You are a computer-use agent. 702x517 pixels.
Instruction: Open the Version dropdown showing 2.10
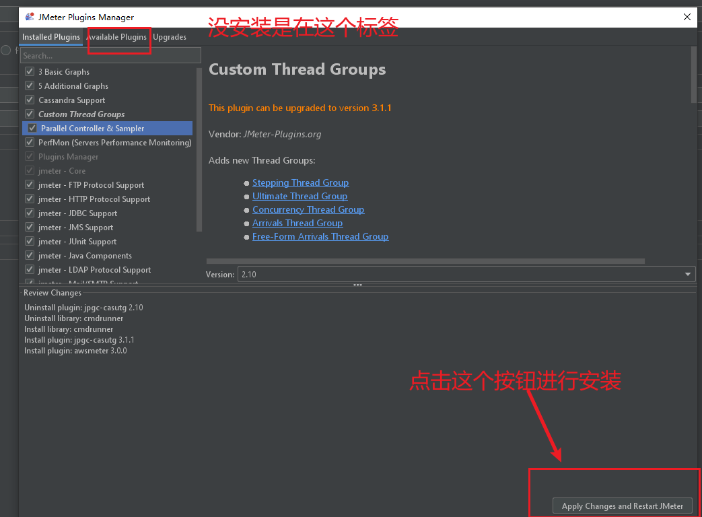point(466,274)
